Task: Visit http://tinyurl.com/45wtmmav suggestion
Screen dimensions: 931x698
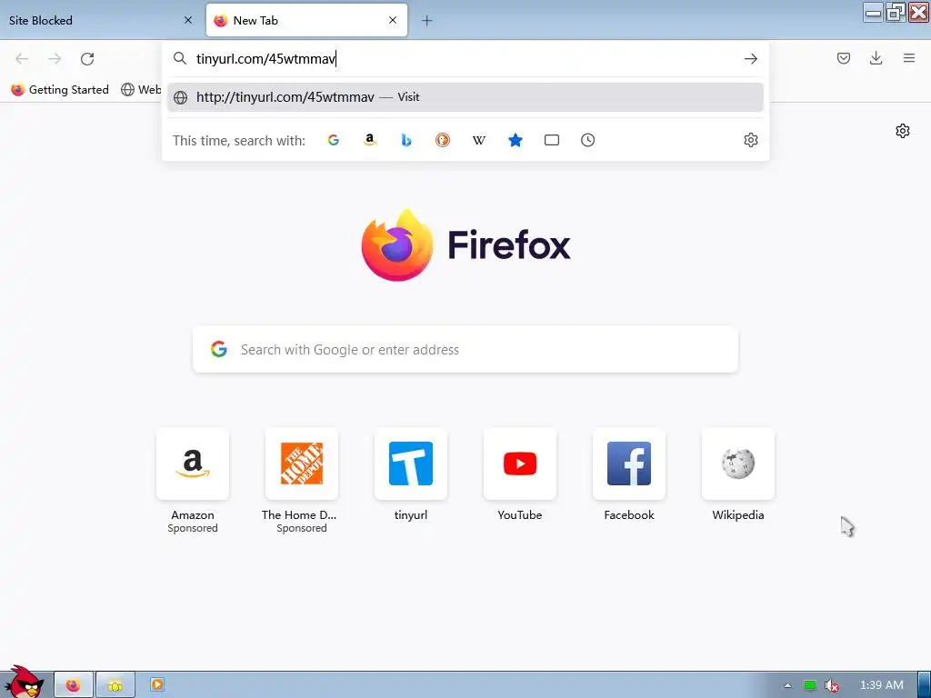Action: 465,97
